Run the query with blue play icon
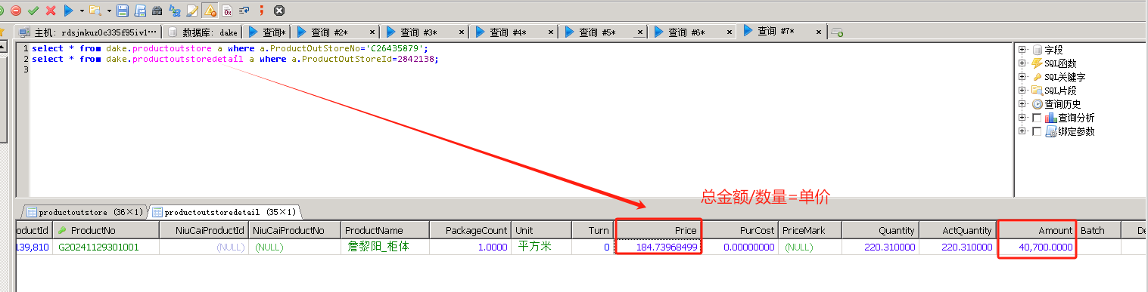This screenshot has height=292, width=1148. 69,11
